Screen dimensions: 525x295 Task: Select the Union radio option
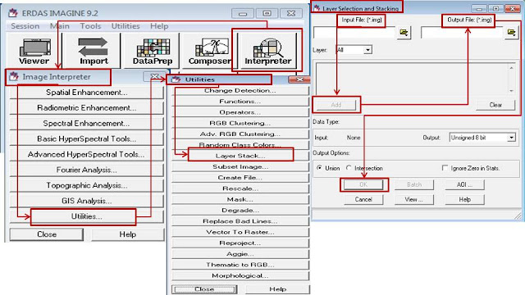[x=319, y=168]
